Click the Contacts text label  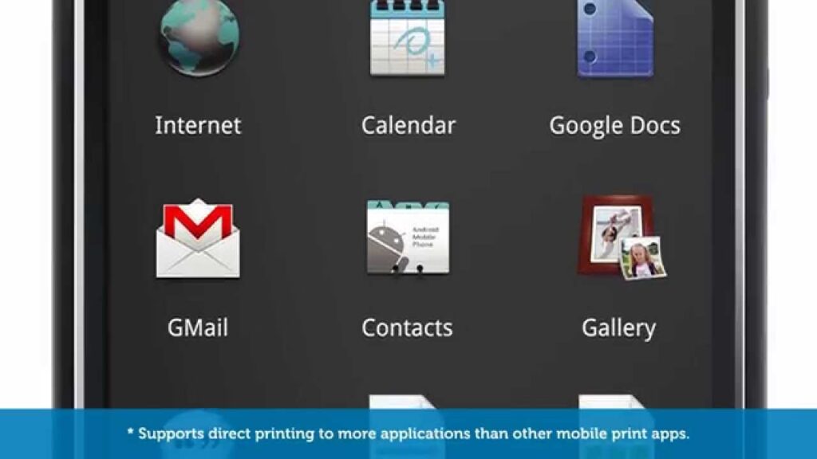pos(408,328)
